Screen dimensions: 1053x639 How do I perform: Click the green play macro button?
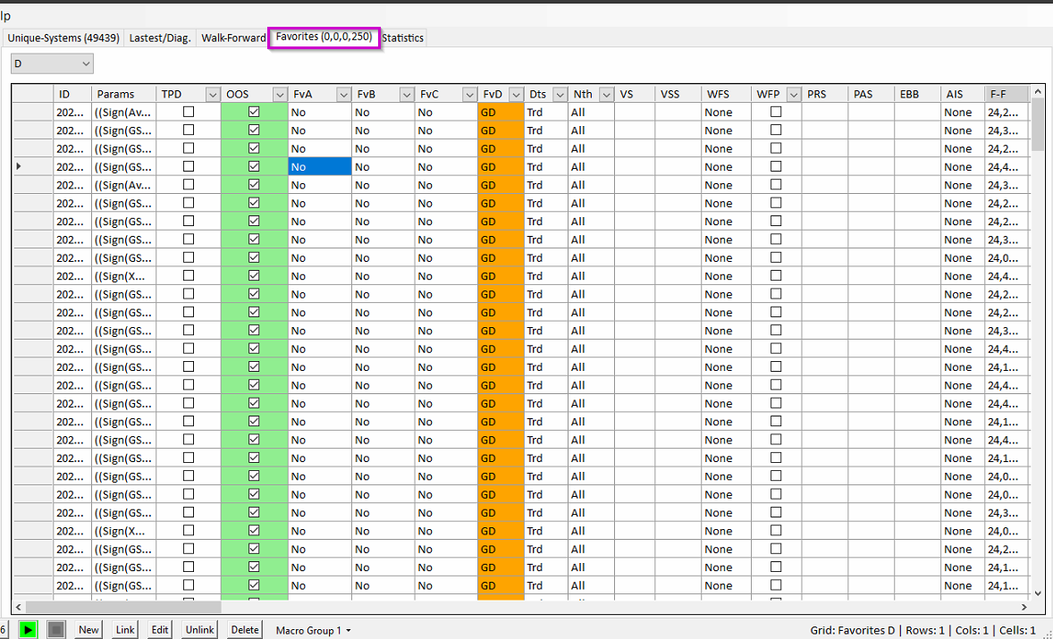click(29, 629)
